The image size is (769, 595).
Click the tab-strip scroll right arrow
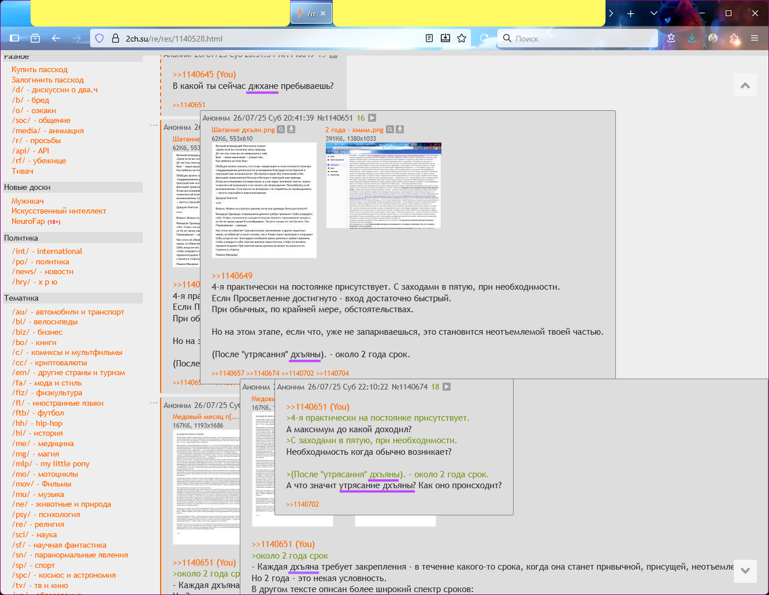point(611,13)
